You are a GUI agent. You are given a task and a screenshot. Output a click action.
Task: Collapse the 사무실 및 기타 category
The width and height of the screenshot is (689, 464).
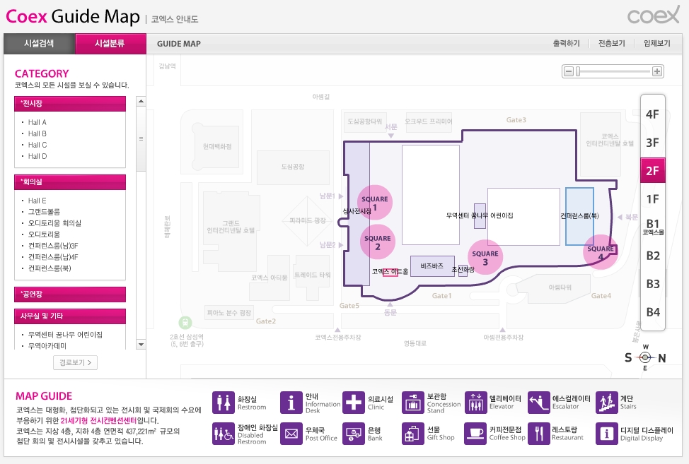[70, 316]
